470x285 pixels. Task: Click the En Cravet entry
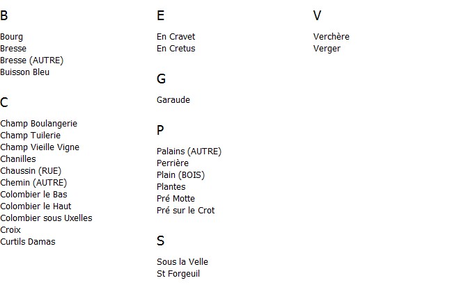(x=175, y=37)
